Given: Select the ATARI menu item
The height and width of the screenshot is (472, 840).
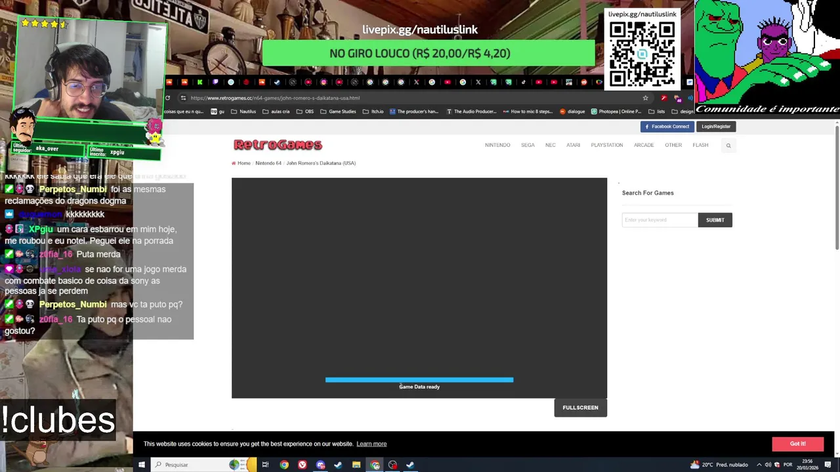Looking at the screenshot, I should pyautogui.click(x=573, y=145).
